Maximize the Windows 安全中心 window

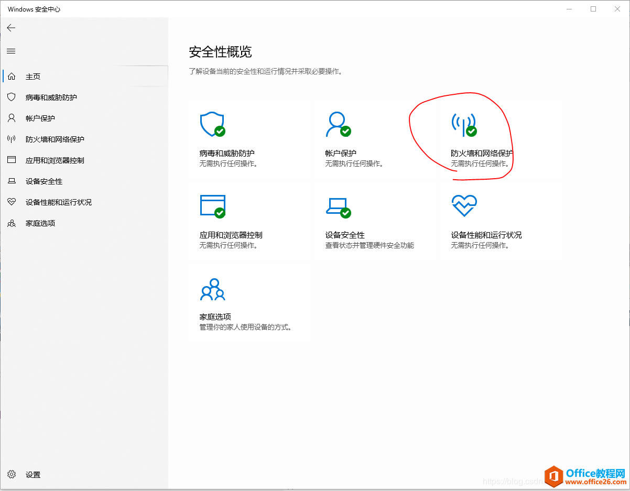(x=593, y=9)
